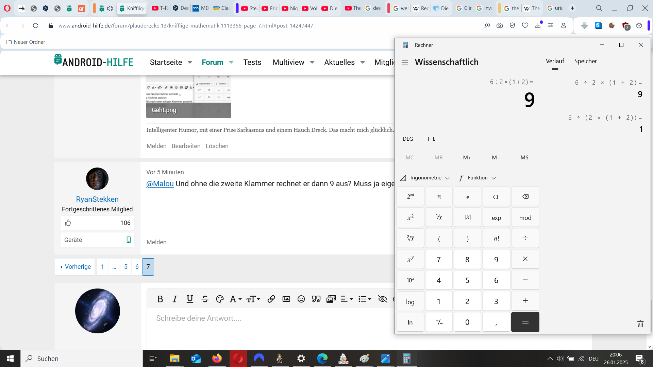The image size is (653, 367).
Task: Open RyanStekken's profile link
Action: [97, 199]
